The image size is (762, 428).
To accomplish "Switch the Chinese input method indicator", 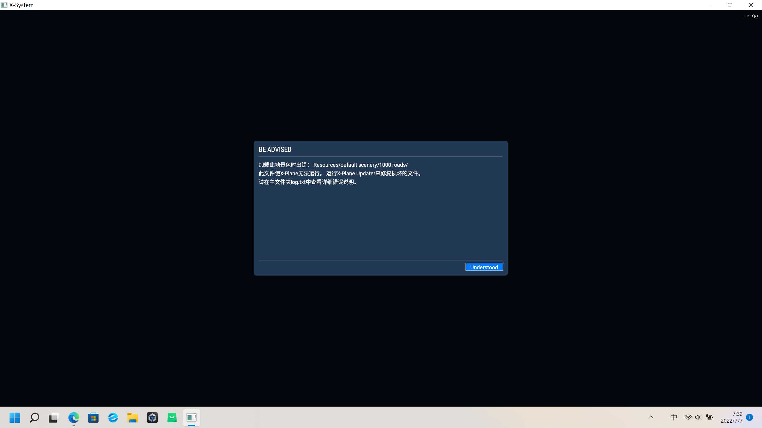I will pyautogui.click(x=674, y=417).
